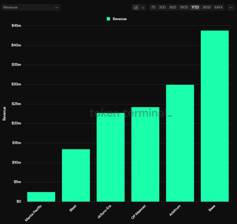Switch to the 180D time range
Screen dimensions: 237x224
[x=184, y=7]
